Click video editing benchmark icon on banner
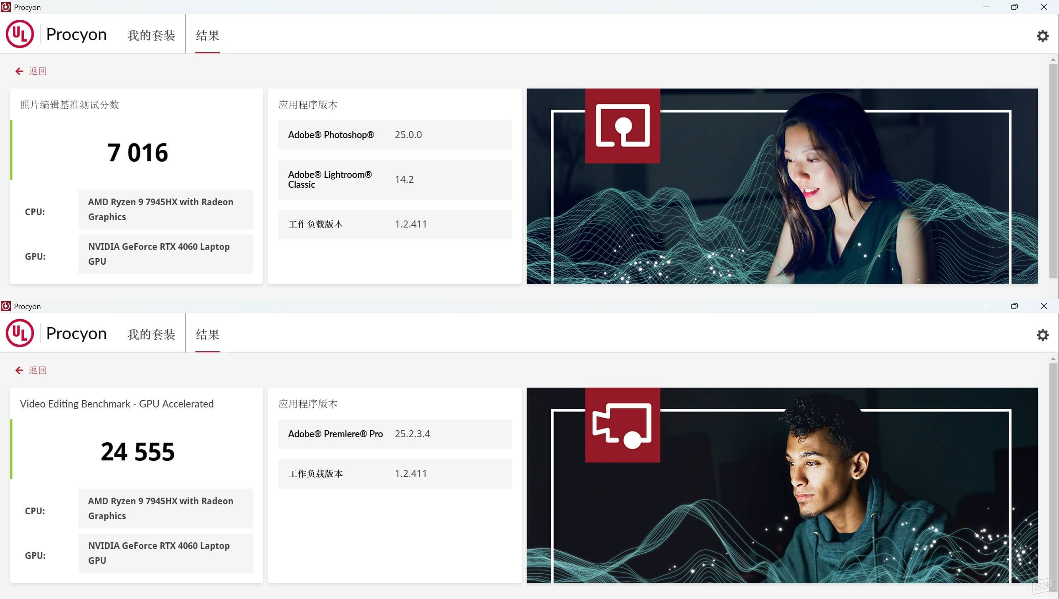The width and height of the screenshot is (1059, 599). coord(623,425)
